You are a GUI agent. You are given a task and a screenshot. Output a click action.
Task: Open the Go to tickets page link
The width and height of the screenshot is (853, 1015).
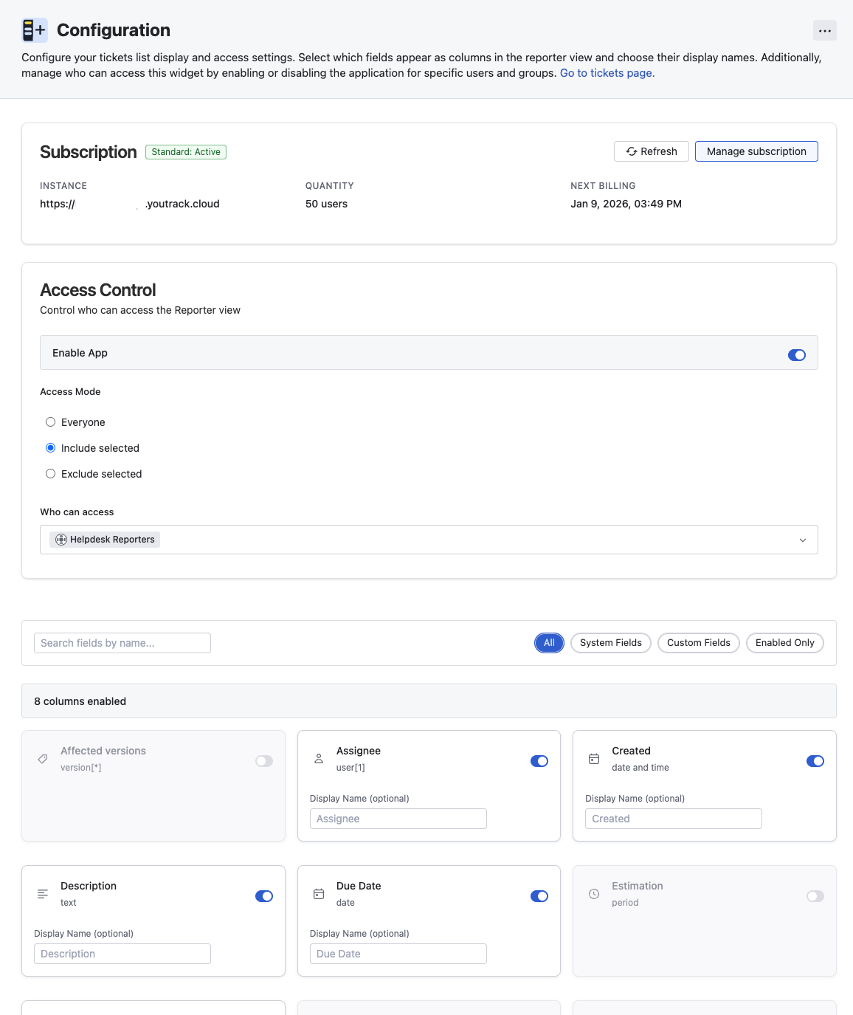607,72
